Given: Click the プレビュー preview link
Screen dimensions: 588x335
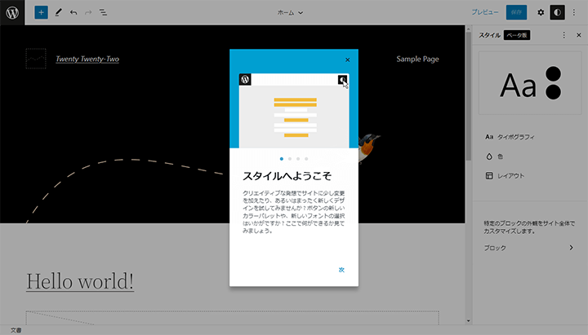Looking at the screenshot, I should pos(484,12).
